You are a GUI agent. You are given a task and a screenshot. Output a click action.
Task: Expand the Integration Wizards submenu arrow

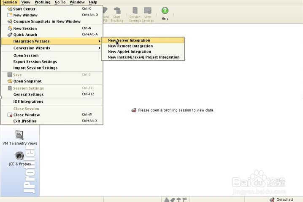(100, 41)
